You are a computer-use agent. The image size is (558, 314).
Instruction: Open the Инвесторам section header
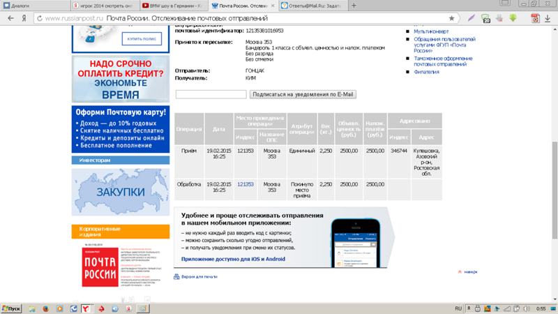[121, 160]
